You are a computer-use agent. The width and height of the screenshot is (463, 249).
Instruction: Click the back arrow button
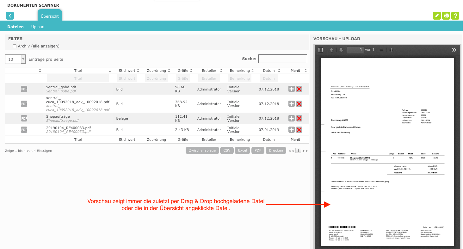pyautogui.click(x=10, y=16)
